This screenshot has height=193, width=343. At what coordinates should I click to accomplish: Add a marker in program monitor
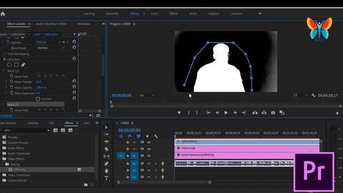[179, 113]
